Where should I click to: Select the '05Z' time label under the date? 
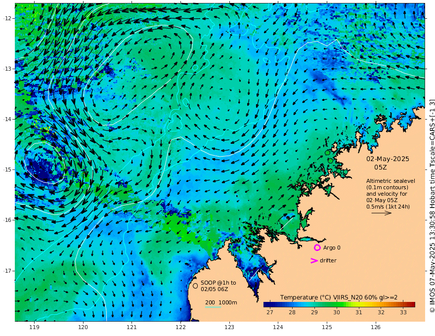pos(380,168)
